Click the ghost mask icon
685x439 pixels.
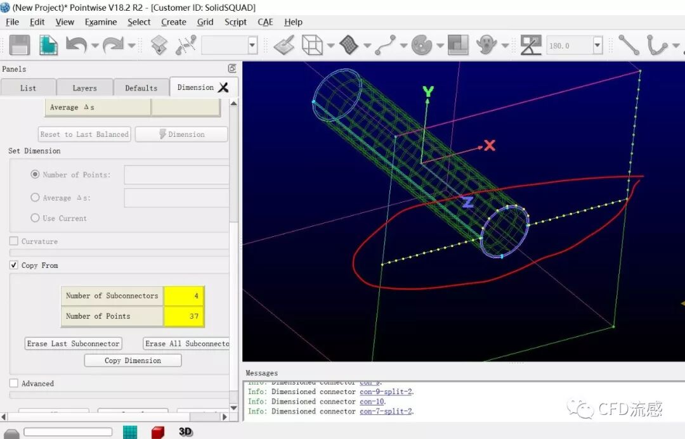(486, 45)
